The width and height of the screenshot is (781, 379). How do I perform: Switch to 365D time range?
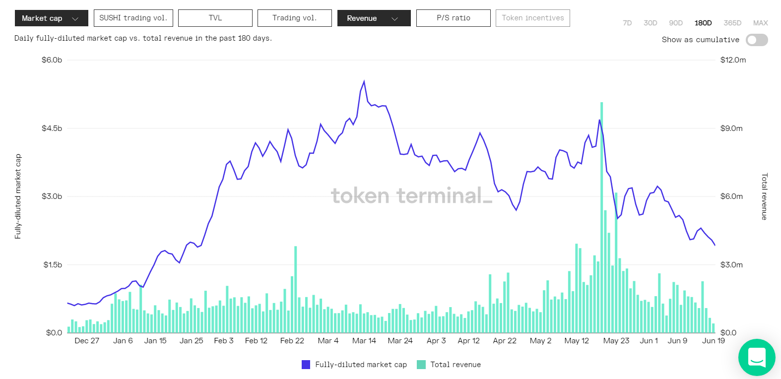point(732,23)
